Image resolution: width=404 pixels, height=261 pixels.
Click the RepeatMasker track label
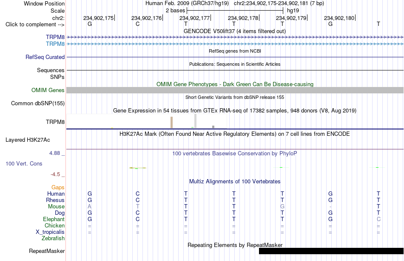click(x=47, y=251)
